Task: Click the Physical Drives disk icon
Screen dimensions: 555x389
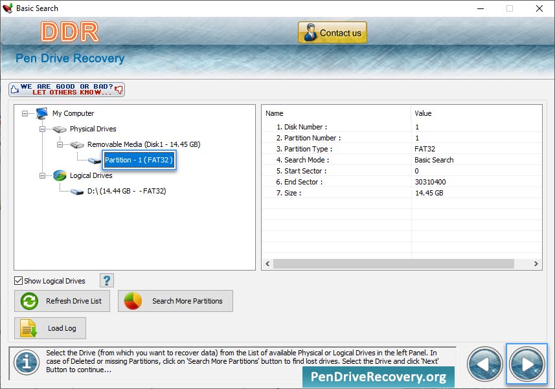Action: pyautogui.click(x=60, y=129)
